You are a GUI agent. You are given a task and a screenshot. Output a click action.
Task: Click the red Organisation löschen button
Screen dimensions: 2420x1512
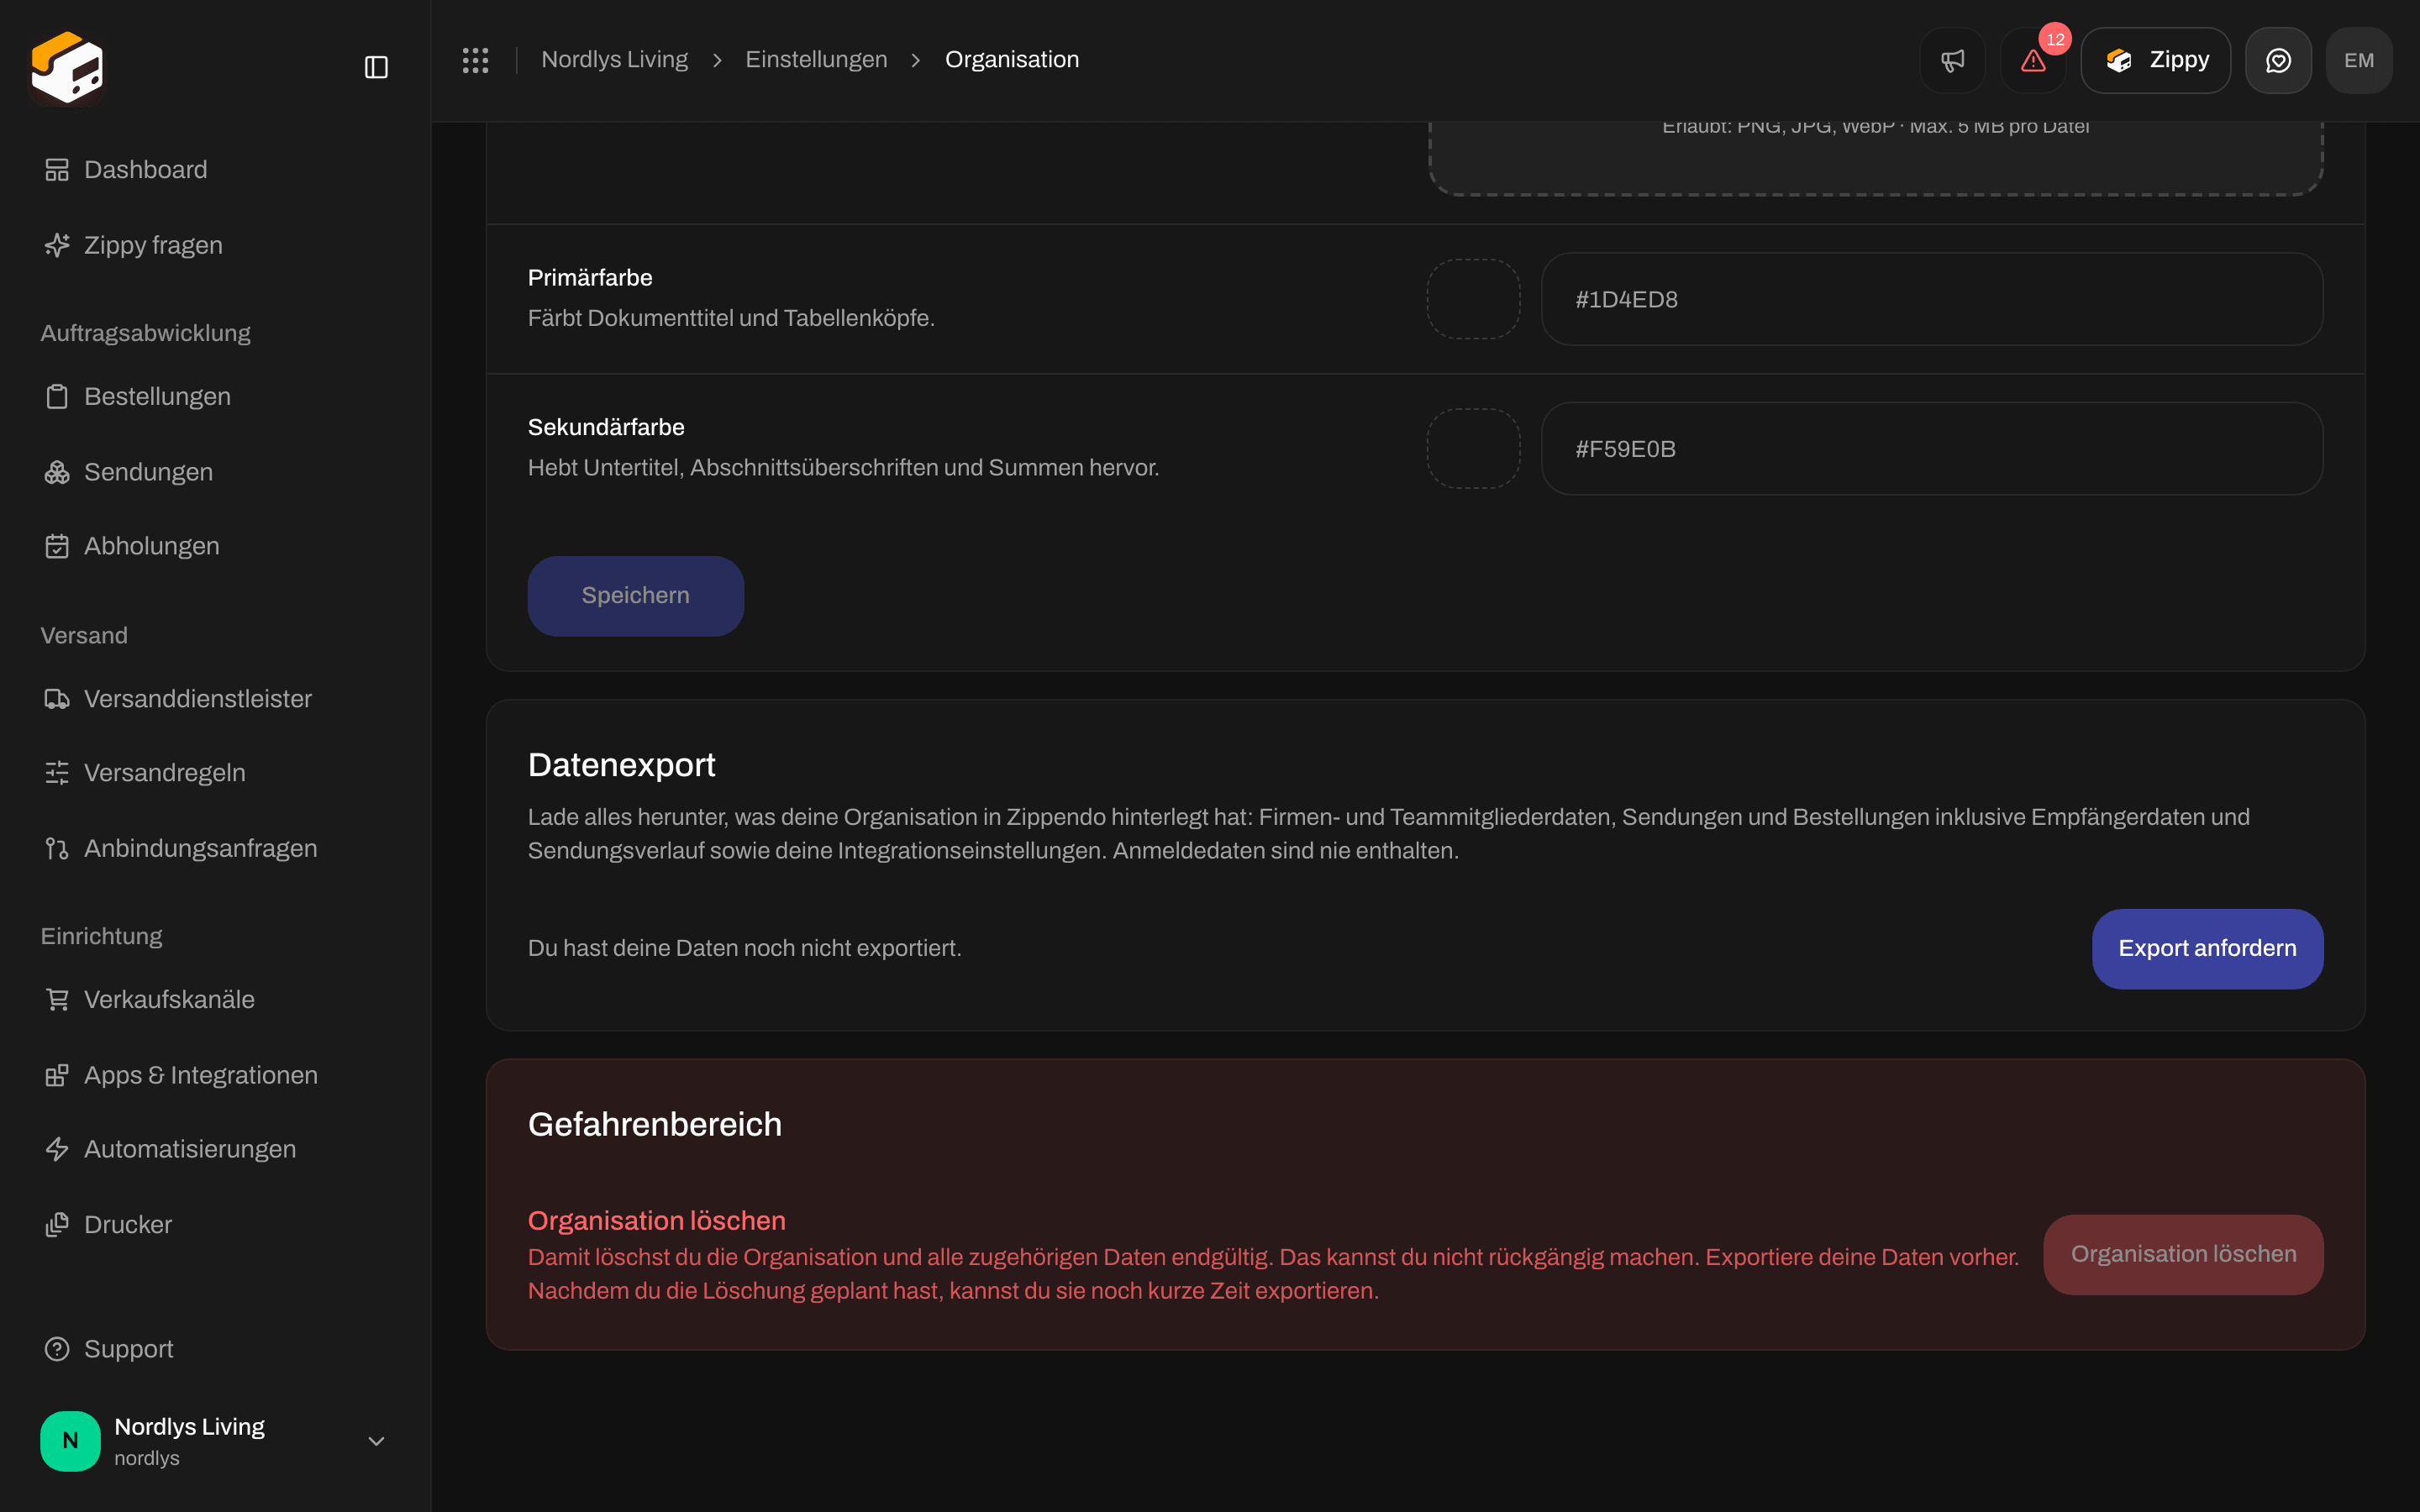[x=2183, y=1255]
